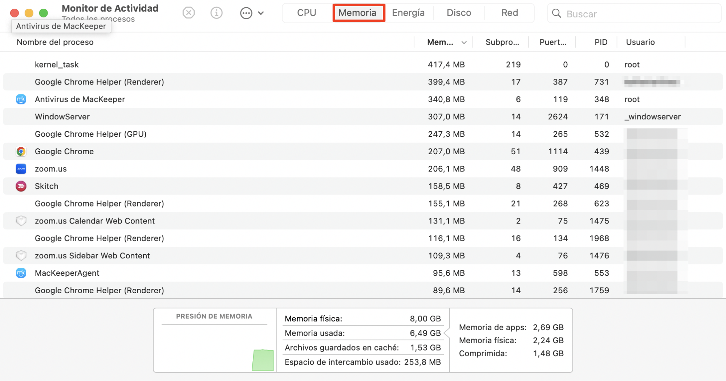The image size is (726, 381).
Task: Select the MacKeeperAgent process name
Action: [67, 273]
